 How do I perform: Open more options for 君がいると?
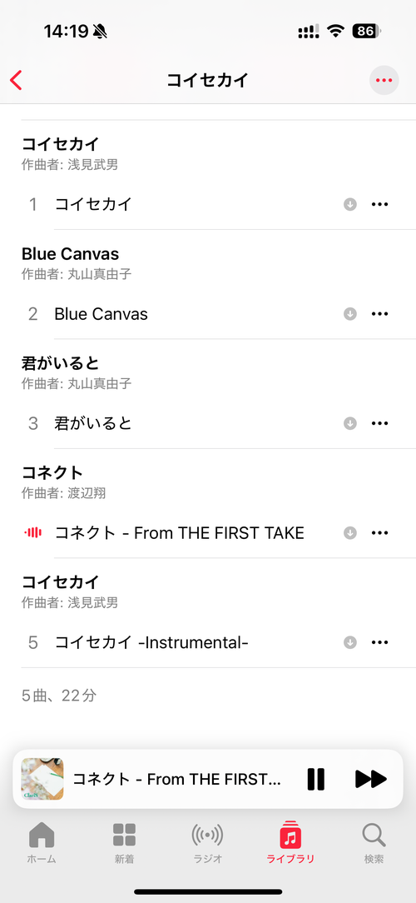[379, 423]
